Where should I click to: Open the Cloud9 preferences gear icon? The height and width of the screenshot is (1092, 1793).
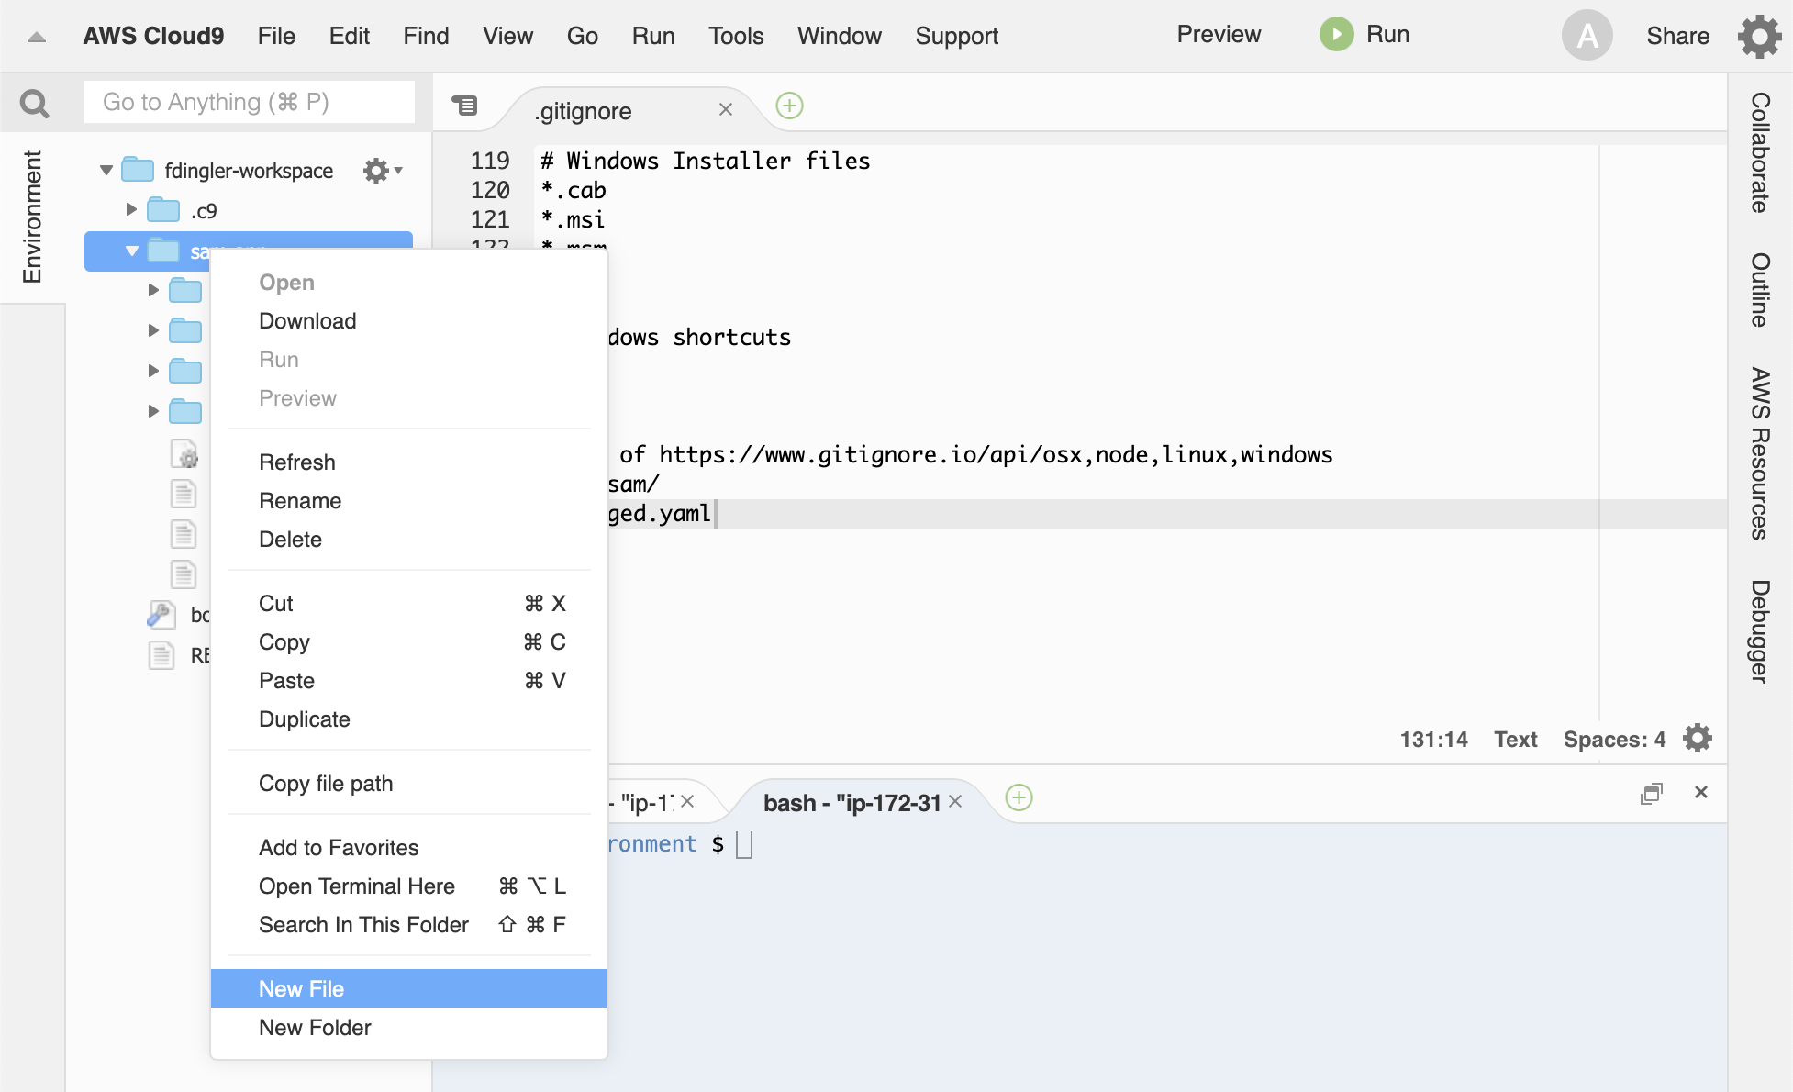click(x=1759, y=36)
